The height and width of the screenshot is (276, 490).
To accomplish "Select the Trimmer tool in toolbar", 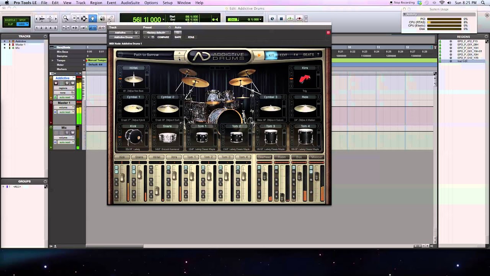I will (x=75, y=18).
